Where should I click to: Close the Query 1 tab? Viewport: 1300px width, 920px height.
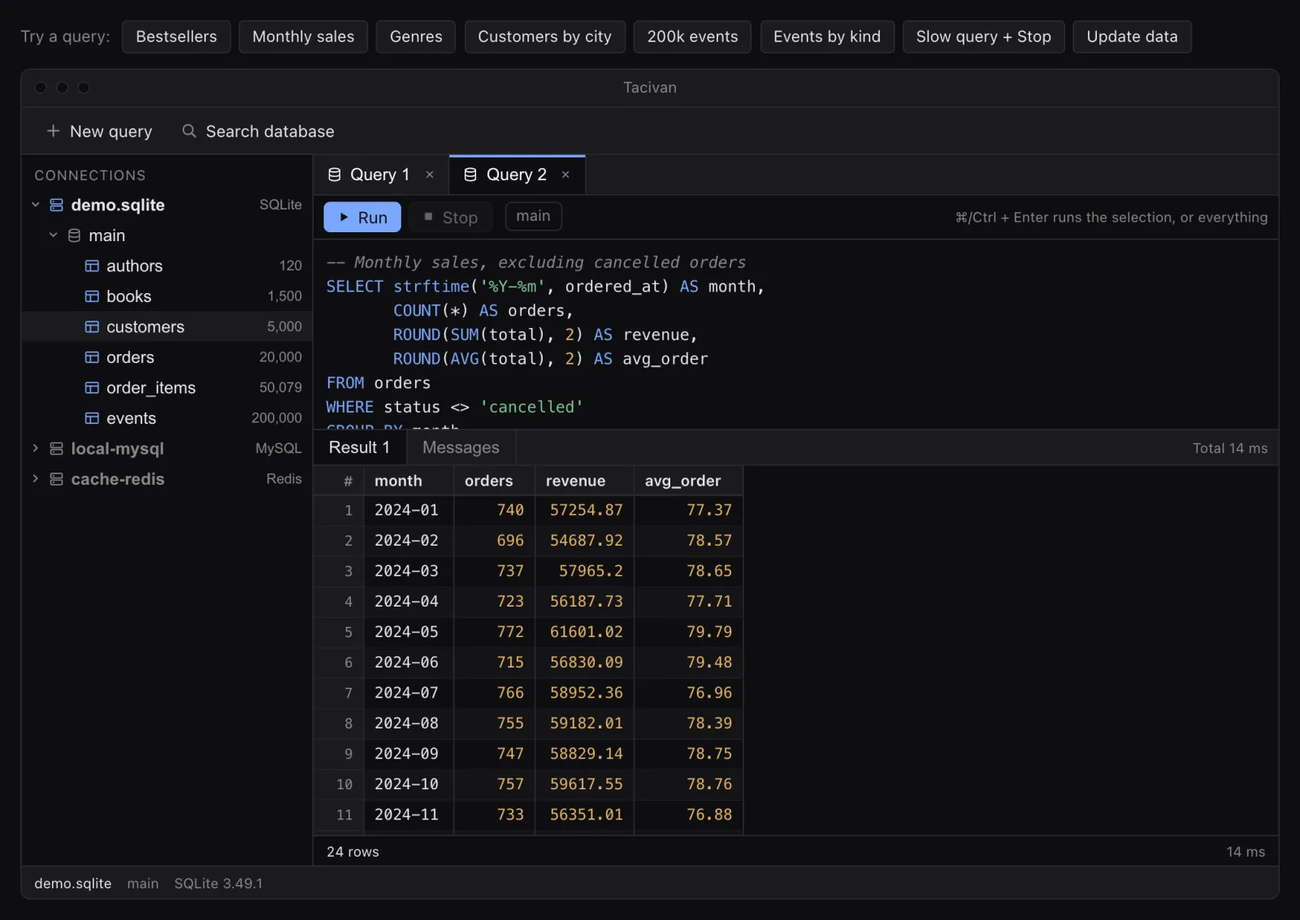pyautogui.click(x=430, y=175)
